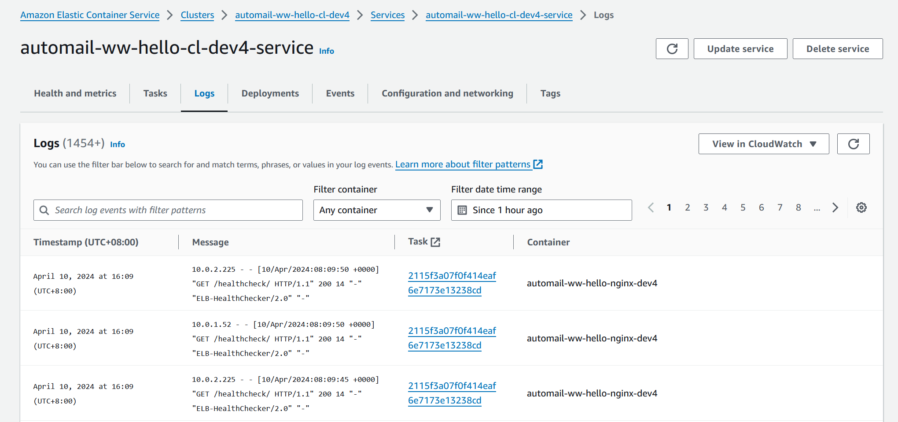Click the Task column external link icon
This screenshot has height=422, width=898.
(435, 242)
